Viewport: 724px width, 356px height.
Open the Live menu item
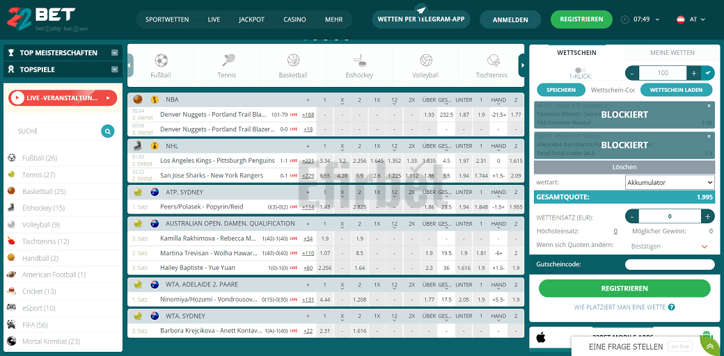(214, 19)
